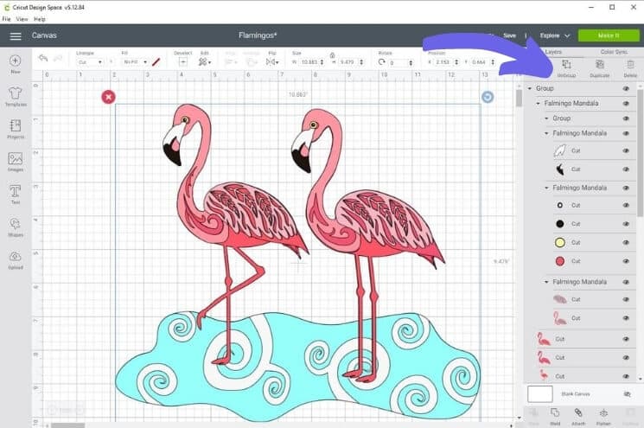Image resolution: width=644 pixels, height=428 pixels.
Task: Click the Weld tool icon
Action: point(555,412)
